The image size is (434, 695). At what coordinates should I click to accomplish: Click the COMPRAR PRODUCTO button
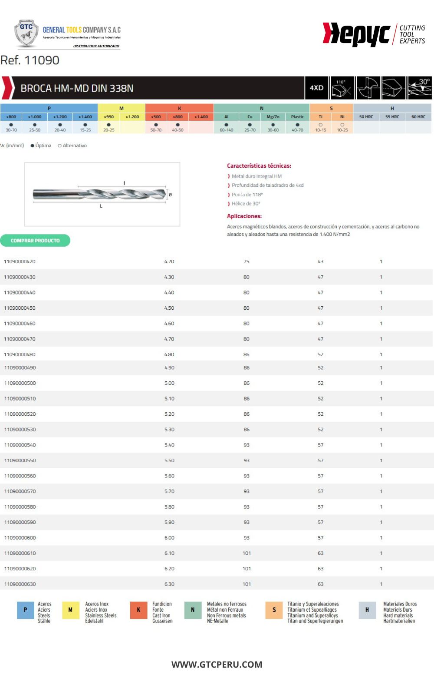(x=35, y=240)
